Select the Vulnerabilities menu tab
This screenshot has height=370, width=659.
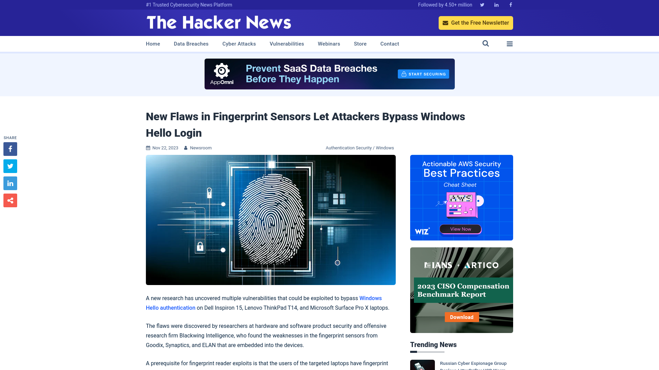pyautogui.click(x=287, y=44)
